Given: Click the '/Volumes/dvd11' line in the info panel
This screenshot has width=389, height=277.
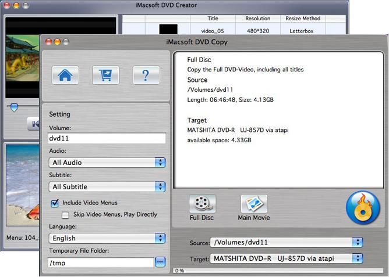Looking at the screenshot, I should coord(210,89).
